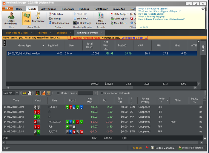Image resolution: width=209 pixels, height=153 pixels.
Task: Open Hand Importing option
Action: point(59,23)
